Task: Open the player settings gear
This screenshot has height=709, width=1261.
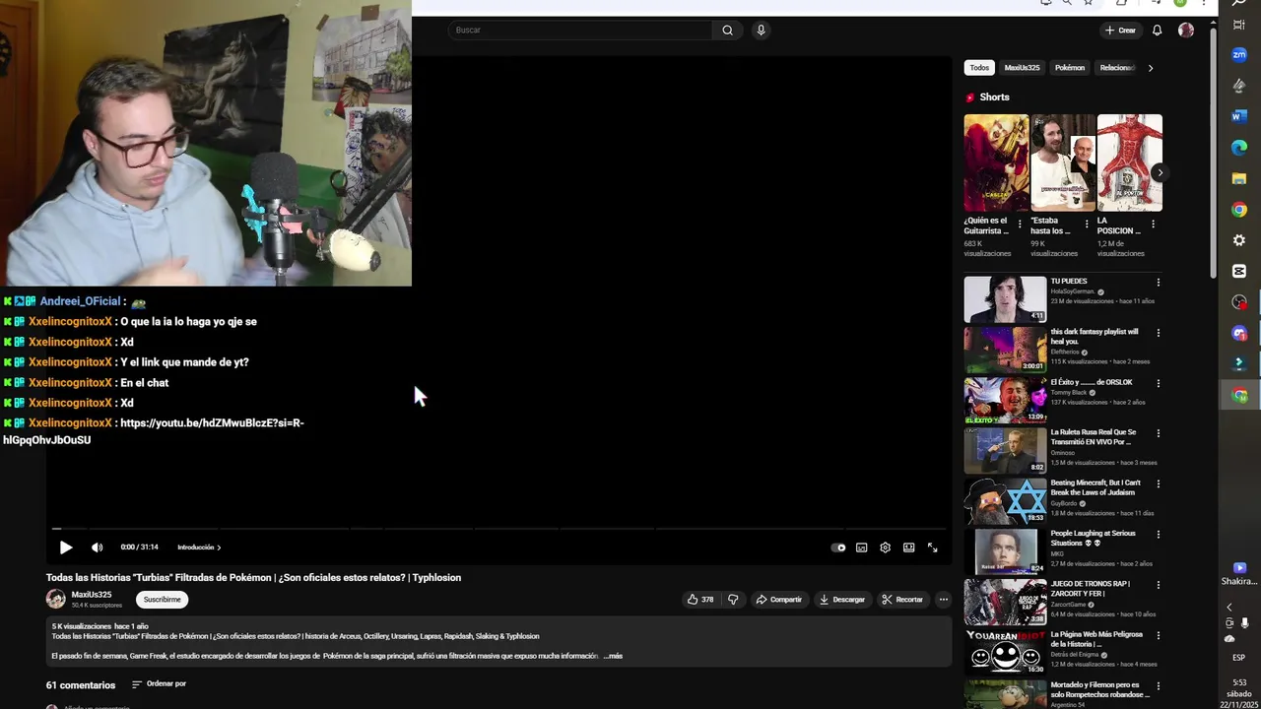Action: [885, 548]
